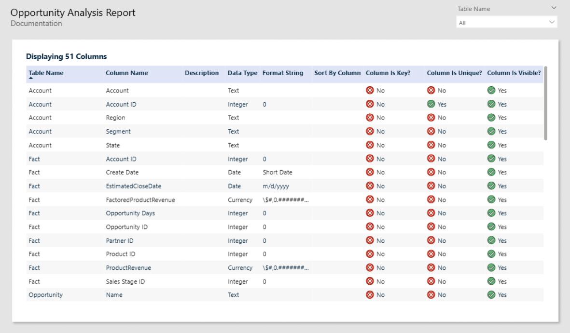This screenshot has width=570, height=333.
Task: Click 'Date' data type in Create Date row
Action: click(235, 172)
